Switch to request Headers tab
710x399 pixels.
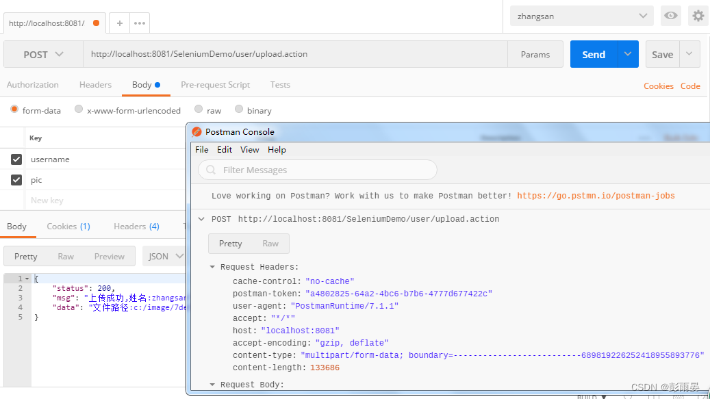95,85
